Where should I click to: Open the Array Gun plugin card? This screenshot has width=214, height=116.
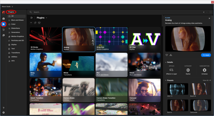112,39
